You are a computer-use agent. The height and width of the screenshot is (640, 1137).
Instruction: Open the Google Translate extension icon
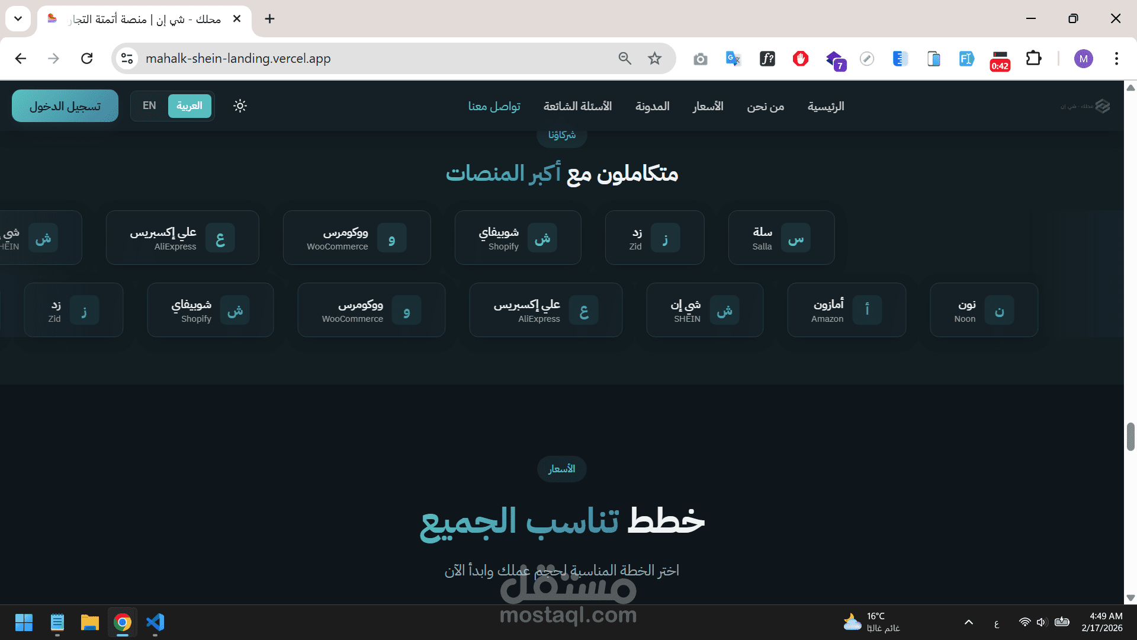733,59
